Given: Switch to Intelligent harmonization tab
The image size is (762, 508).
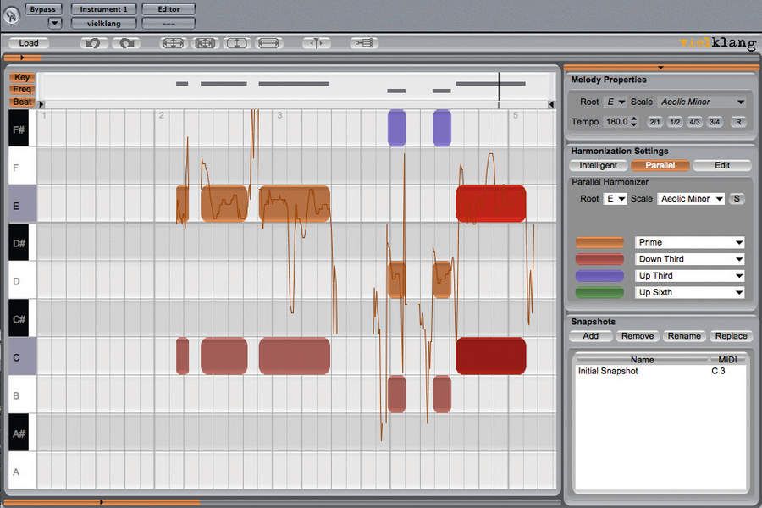Looking at the screenshot, I should 599,165.
